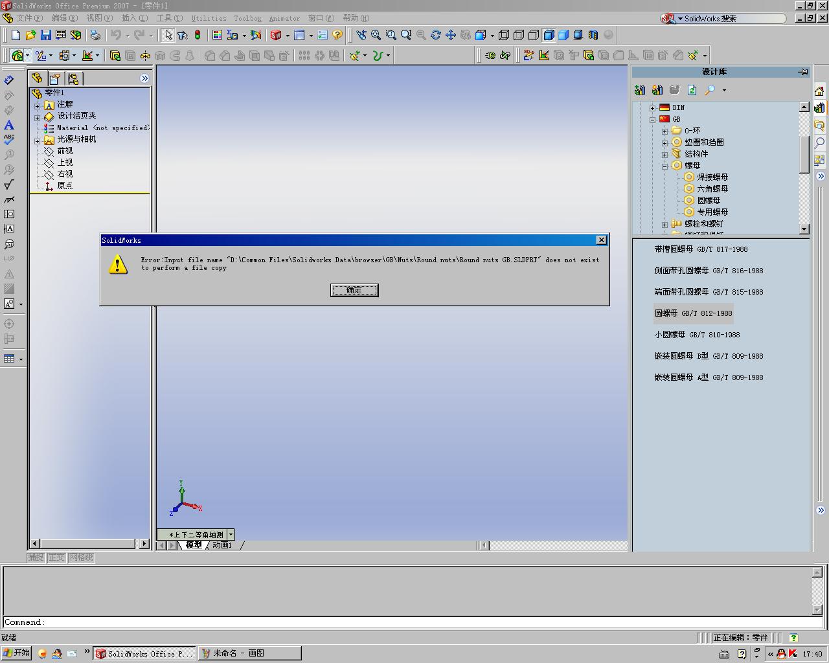Click the Save floppy disk icon
Image resolution: width=829 pixels, height=663 pixels.
[x=45, y=35]
